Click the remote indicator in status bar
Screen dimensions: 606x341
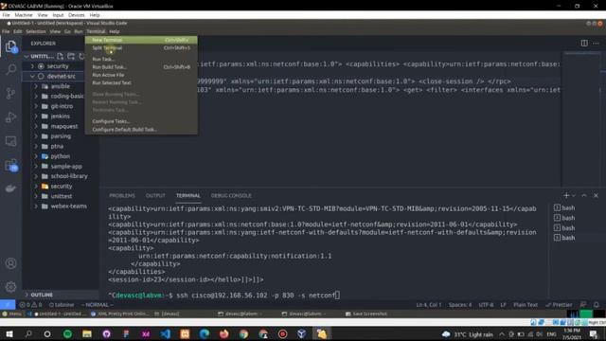tap(8, 305)
